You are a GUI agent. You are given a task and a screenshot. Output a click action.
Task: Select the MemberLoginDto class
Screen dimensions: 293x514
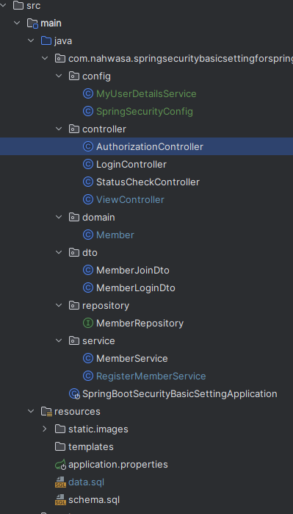[136, 288]
